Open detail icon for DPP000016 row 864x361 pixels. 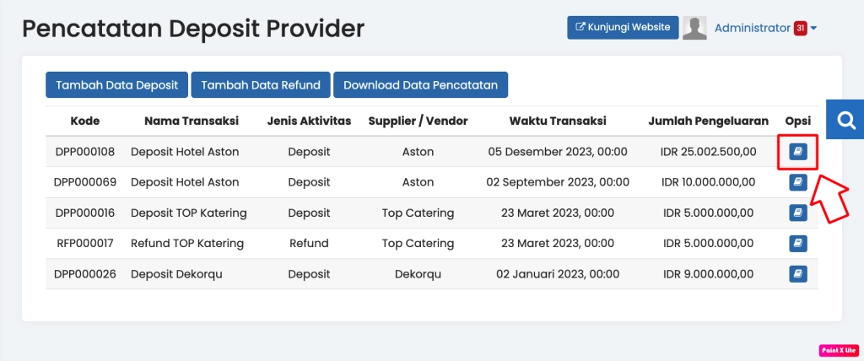(797, 213)
